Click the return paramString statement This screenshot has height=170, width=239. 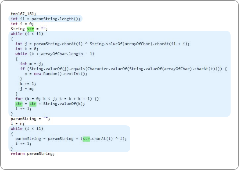[33, 154]
